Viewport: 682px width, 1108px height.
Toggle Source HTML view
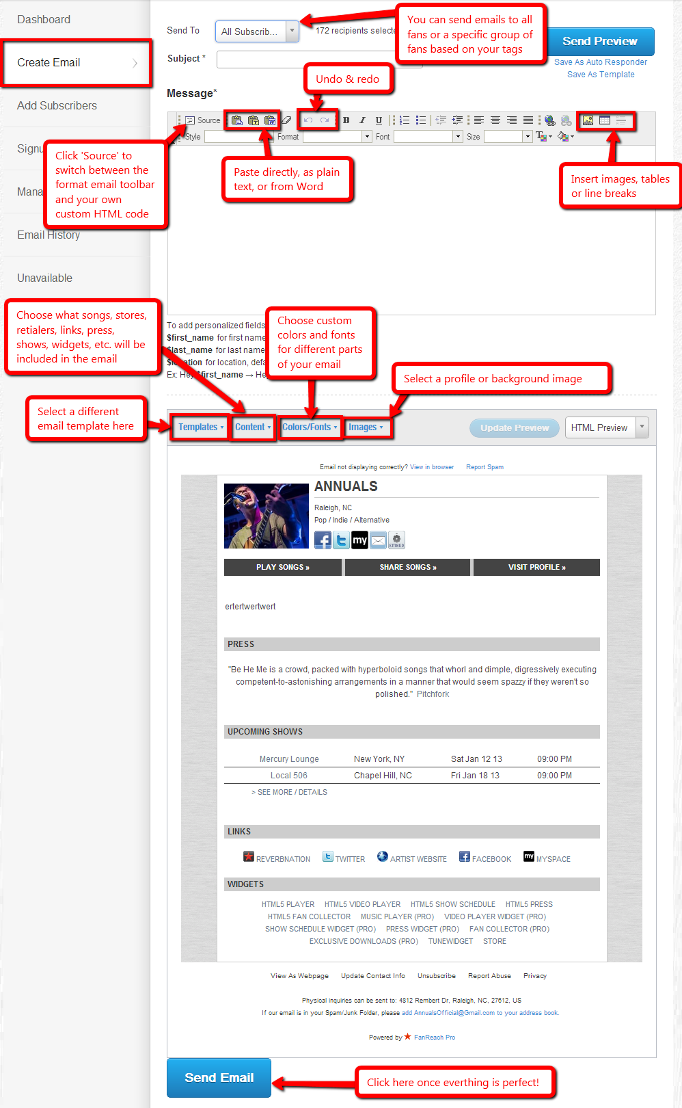click(x=203, y=120)
